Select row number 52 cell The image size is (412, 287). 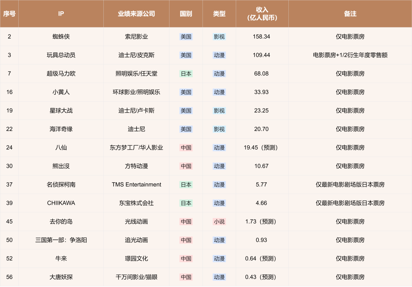pyautogui.click(x=9, y=259)
